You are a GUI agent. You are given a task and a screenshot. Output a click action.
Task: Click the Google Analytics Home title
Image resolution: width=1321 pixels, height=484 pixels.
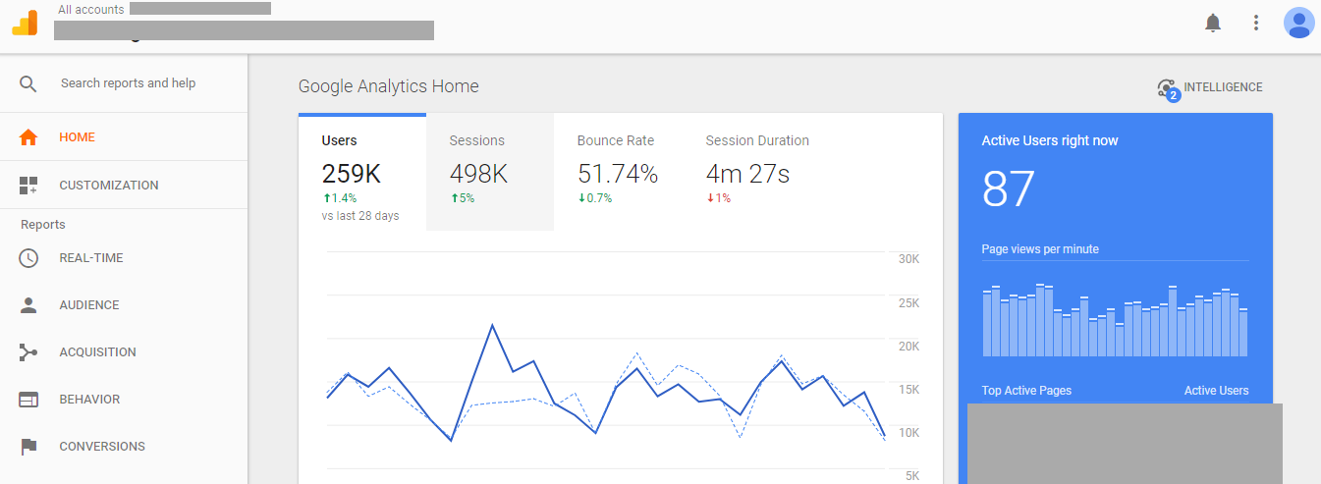(389, 86)
